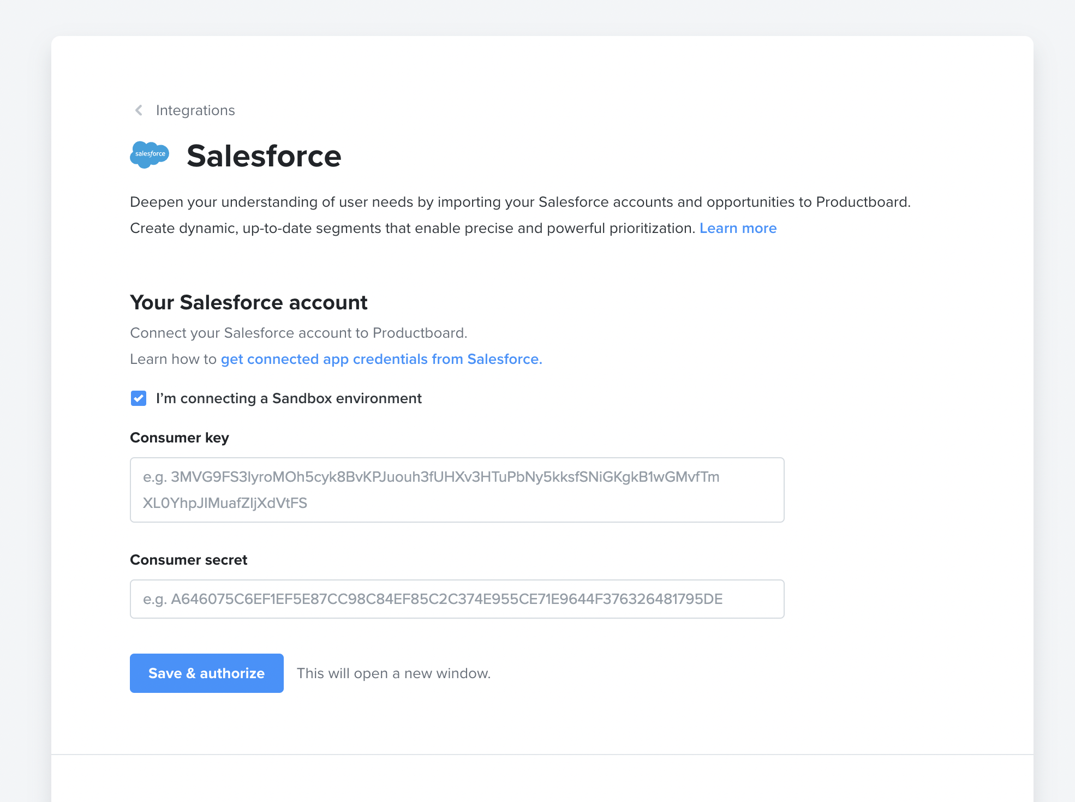1075x802 pixels.
Task: Click 'This will open a new window.' note
Action: click(x=394, y=673)
